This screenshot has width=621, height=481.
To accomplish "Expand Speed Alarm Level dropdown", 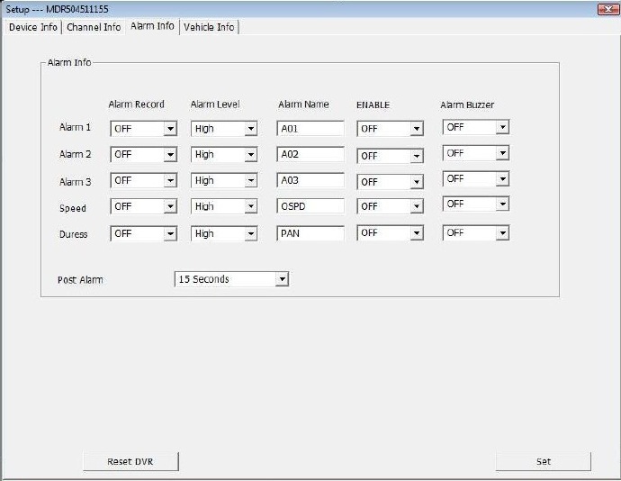I will coord(224,206).
